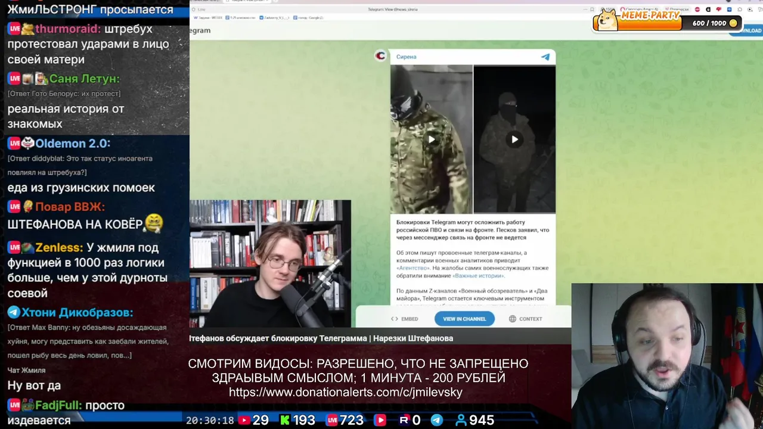The height and width of the screenshot is (429, 763).
Task: Click the viewers person icon beside 945
Action: tap(460, 420)
